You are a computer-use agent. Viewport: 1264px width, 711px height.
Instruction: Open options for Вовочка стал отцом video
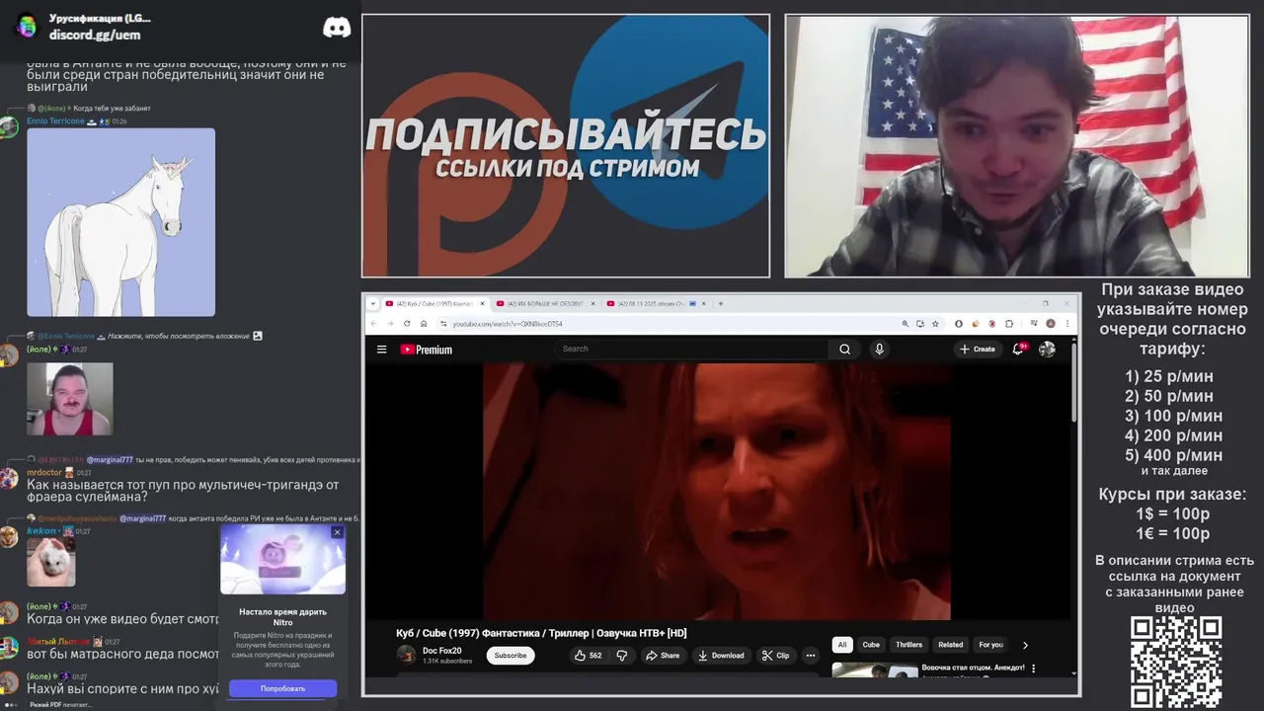(1034, 669)
